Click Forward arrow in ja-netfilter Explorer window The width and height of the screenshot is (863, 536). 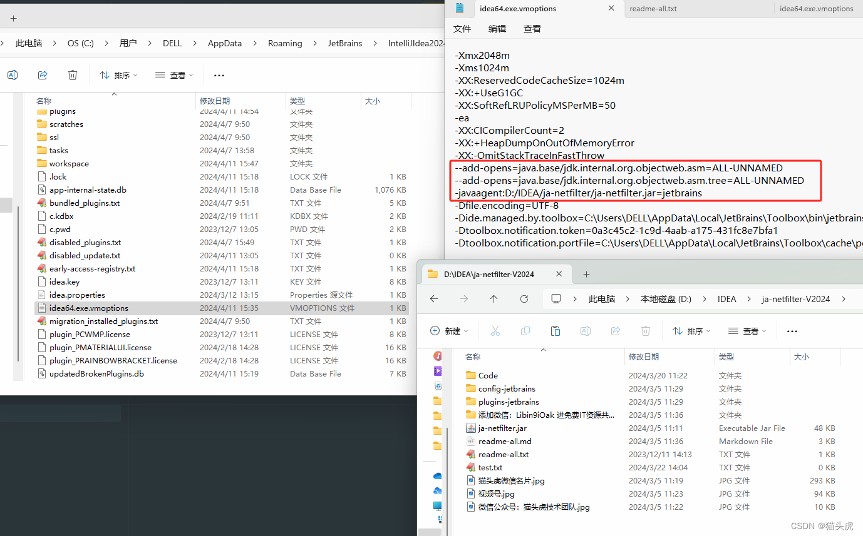click(x=464, y=299)
